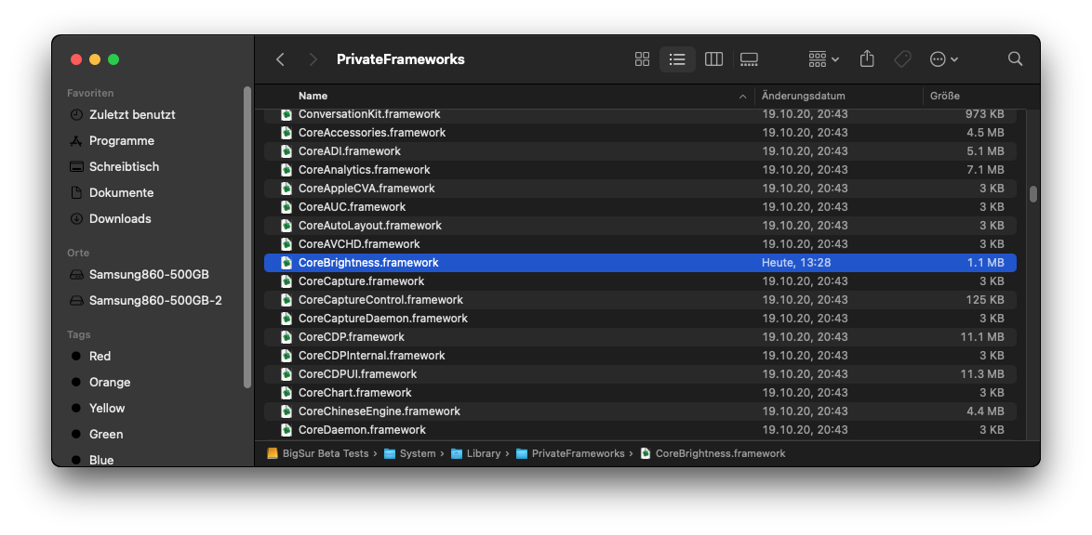Click BigSur Beta Tests in path bar

[317, 453]
